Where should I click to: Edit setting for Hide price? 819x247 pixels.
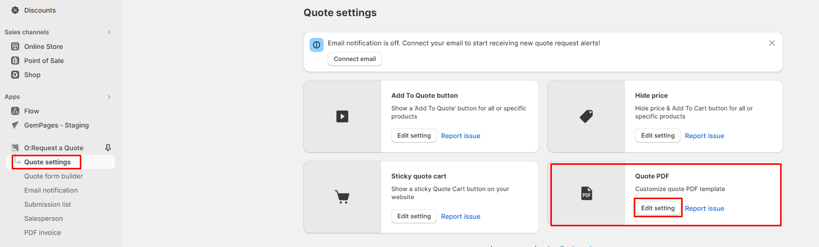(x=658, y=136)
